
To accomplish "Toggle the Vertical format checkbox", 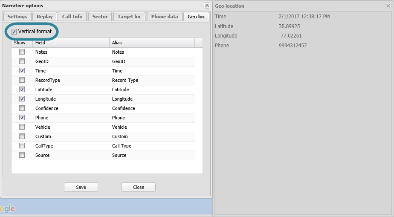I will pyautogui.click(x=14, y=32).
